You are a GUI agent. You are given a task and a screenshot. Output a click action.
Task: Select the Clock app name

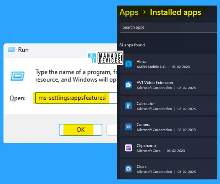tap(141, 167)
